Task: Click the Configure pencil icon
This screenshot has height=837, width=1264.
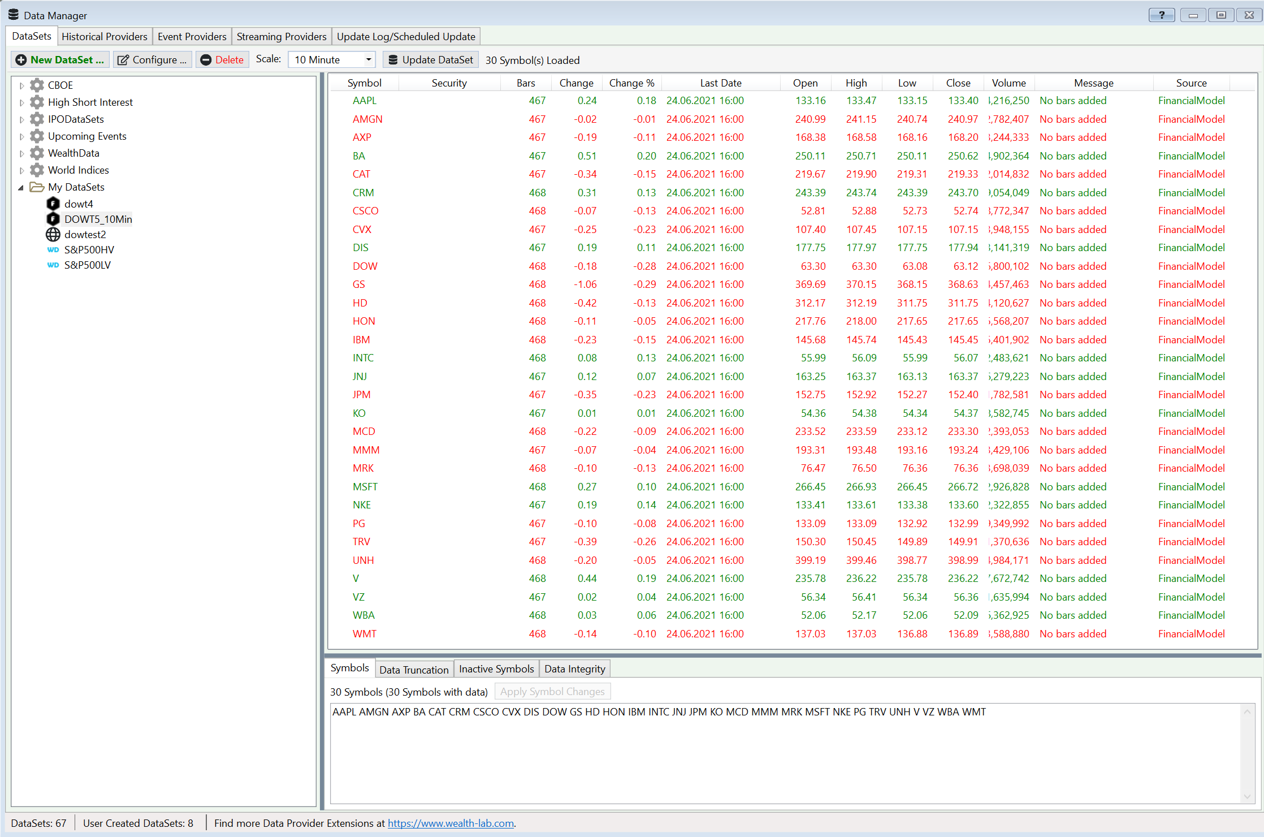Action: pyautogui.click(x=123, y=60)
